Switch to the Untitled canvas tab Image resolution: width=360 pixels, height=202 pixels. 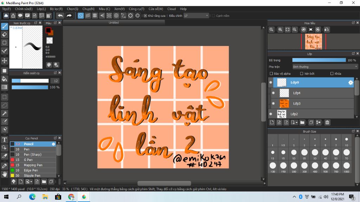tap(114, 23)
